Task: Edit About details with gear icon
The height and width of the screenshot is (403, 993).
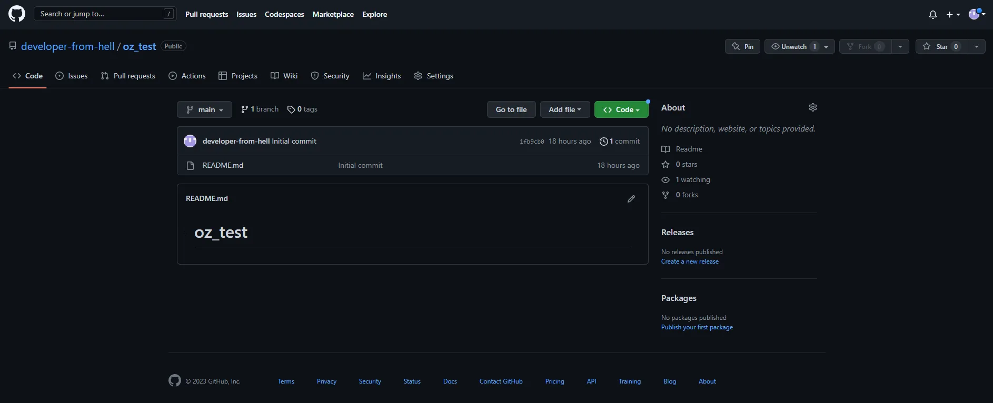Action: 813,107
